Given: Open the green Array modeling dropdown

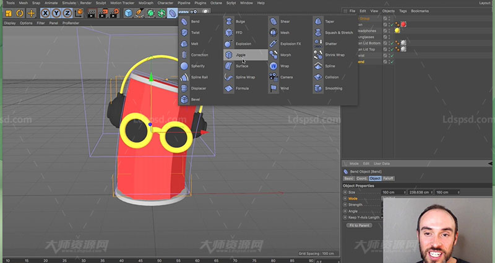Looking at the screenshot, I should tap(161, 13).
